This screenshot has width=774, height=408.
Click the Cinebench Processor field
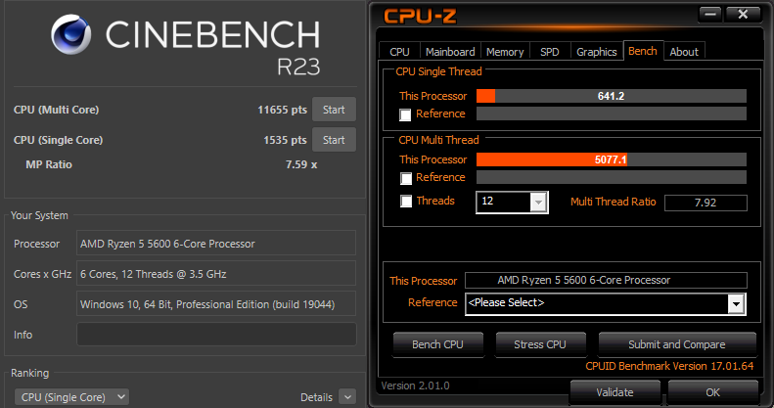point(216,243)
